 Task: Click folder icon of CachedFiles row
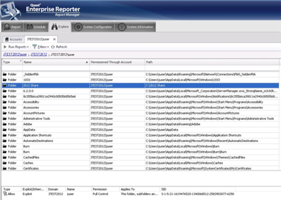click(5, 158)
